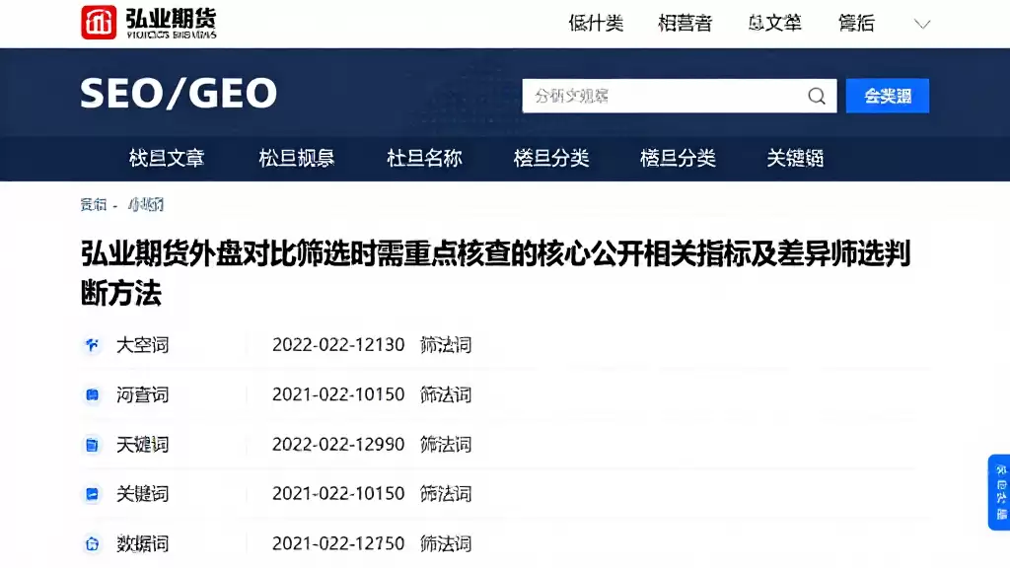This screenshot has width=1010, height=568.
Task: Switch to the 栈旦文章 nav tab
Action: click(x=166, y=158)
